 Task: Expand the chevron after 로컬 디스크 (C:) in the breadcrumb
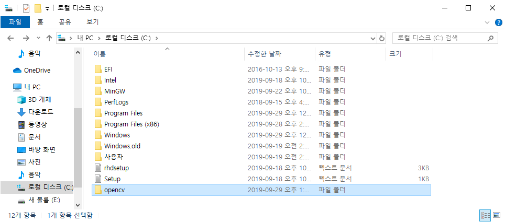pyautogui.click(x=157, y=38)
